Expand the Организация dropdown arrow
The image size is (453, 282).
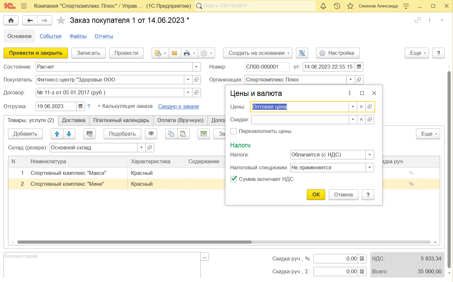click(351, 80)
